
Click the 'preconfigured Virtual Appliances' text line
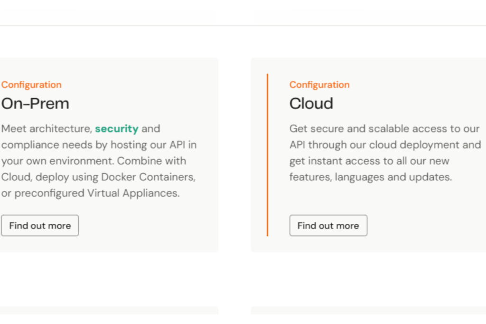tap(90, 193)
